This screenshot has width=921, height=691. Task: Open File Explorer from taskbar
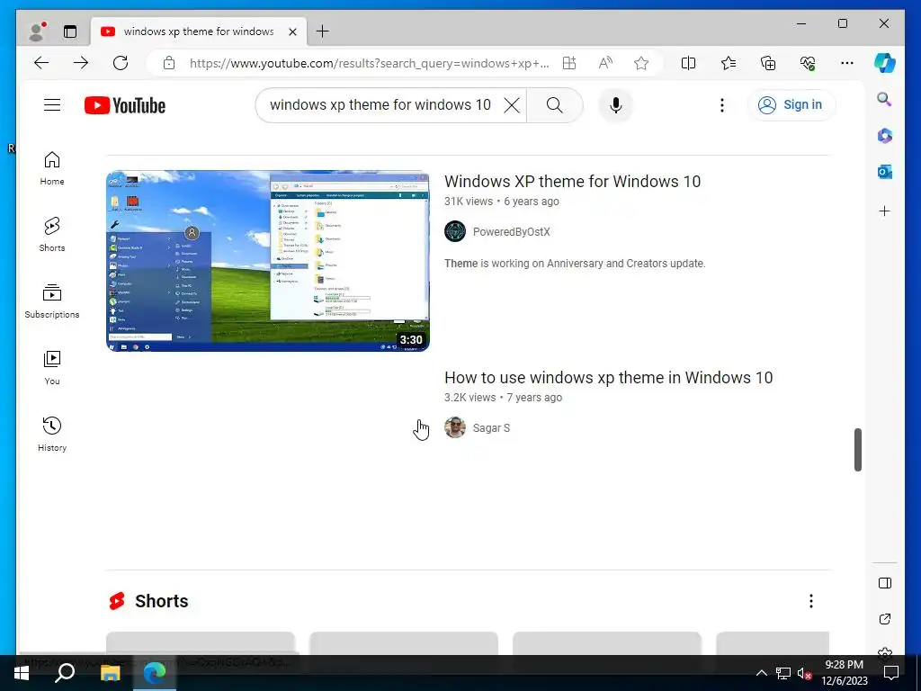111,673
